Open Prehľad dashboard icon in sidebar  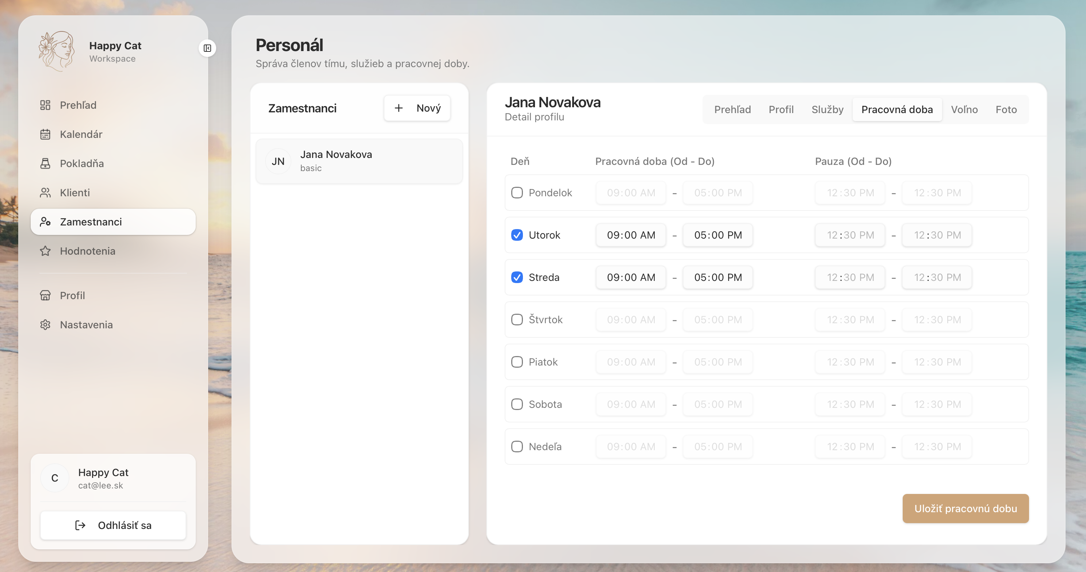pyautogui.click(x=45, y=105)
